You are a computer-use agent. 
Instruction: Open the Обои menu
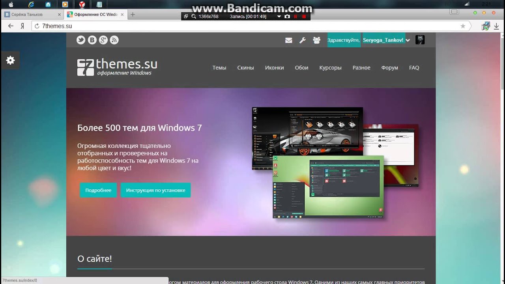(x=301, y=67)
